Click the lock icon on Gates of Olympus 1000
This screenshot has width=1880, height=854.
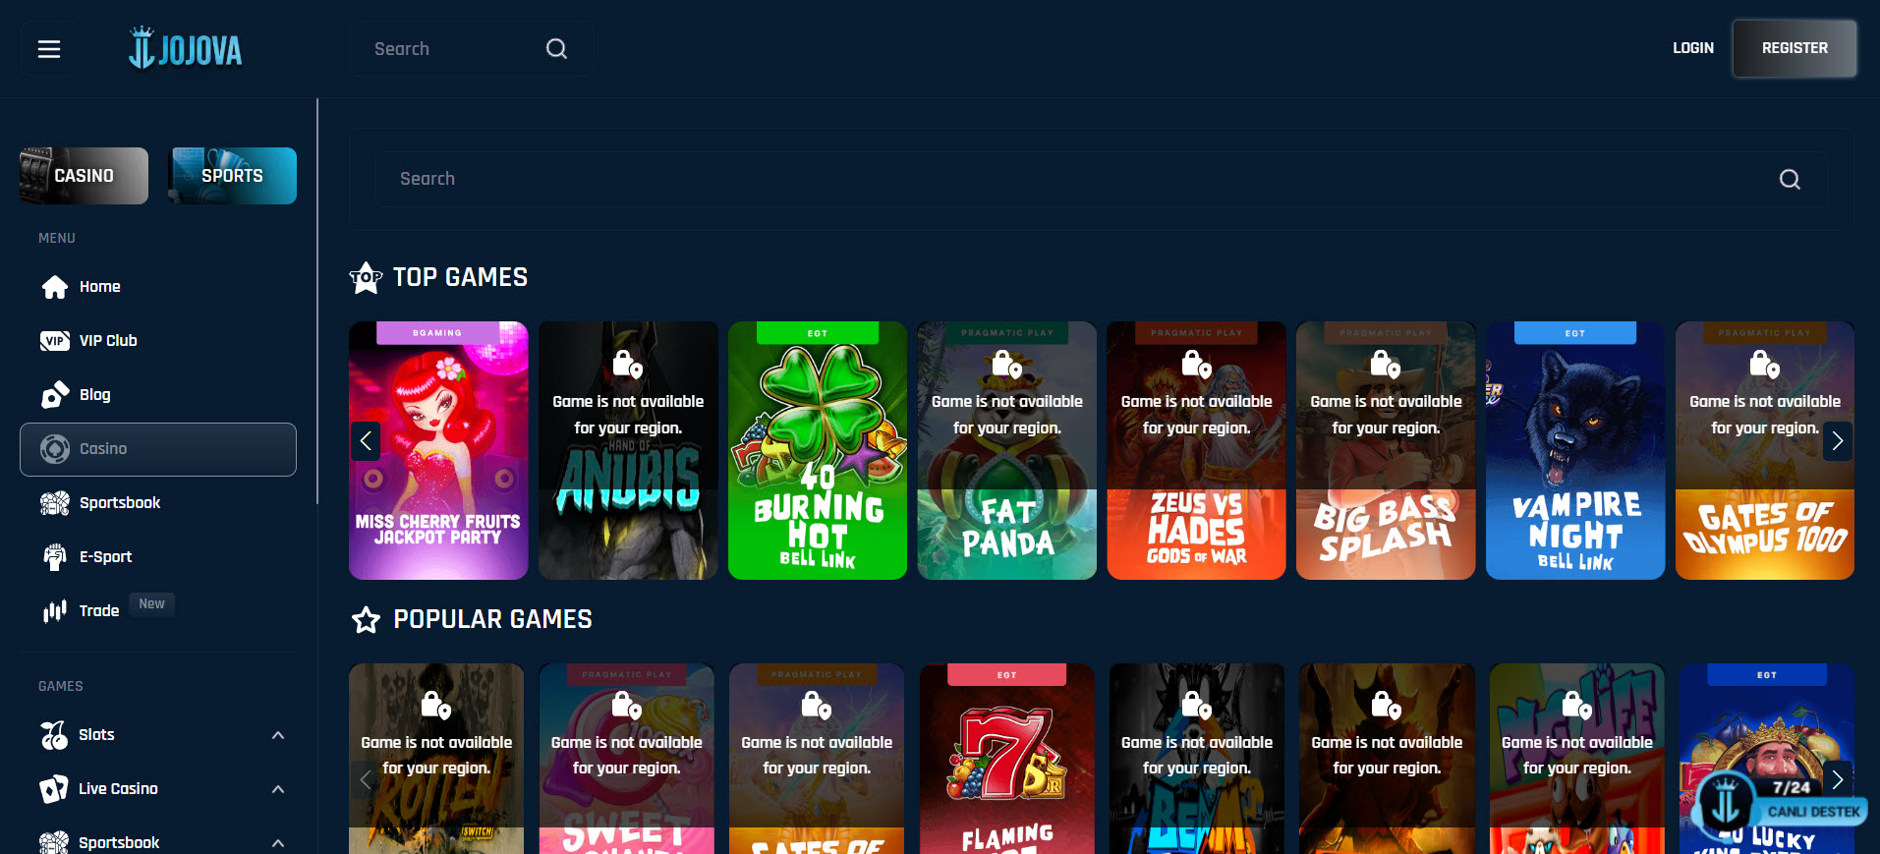click(x=1765, y=365)
